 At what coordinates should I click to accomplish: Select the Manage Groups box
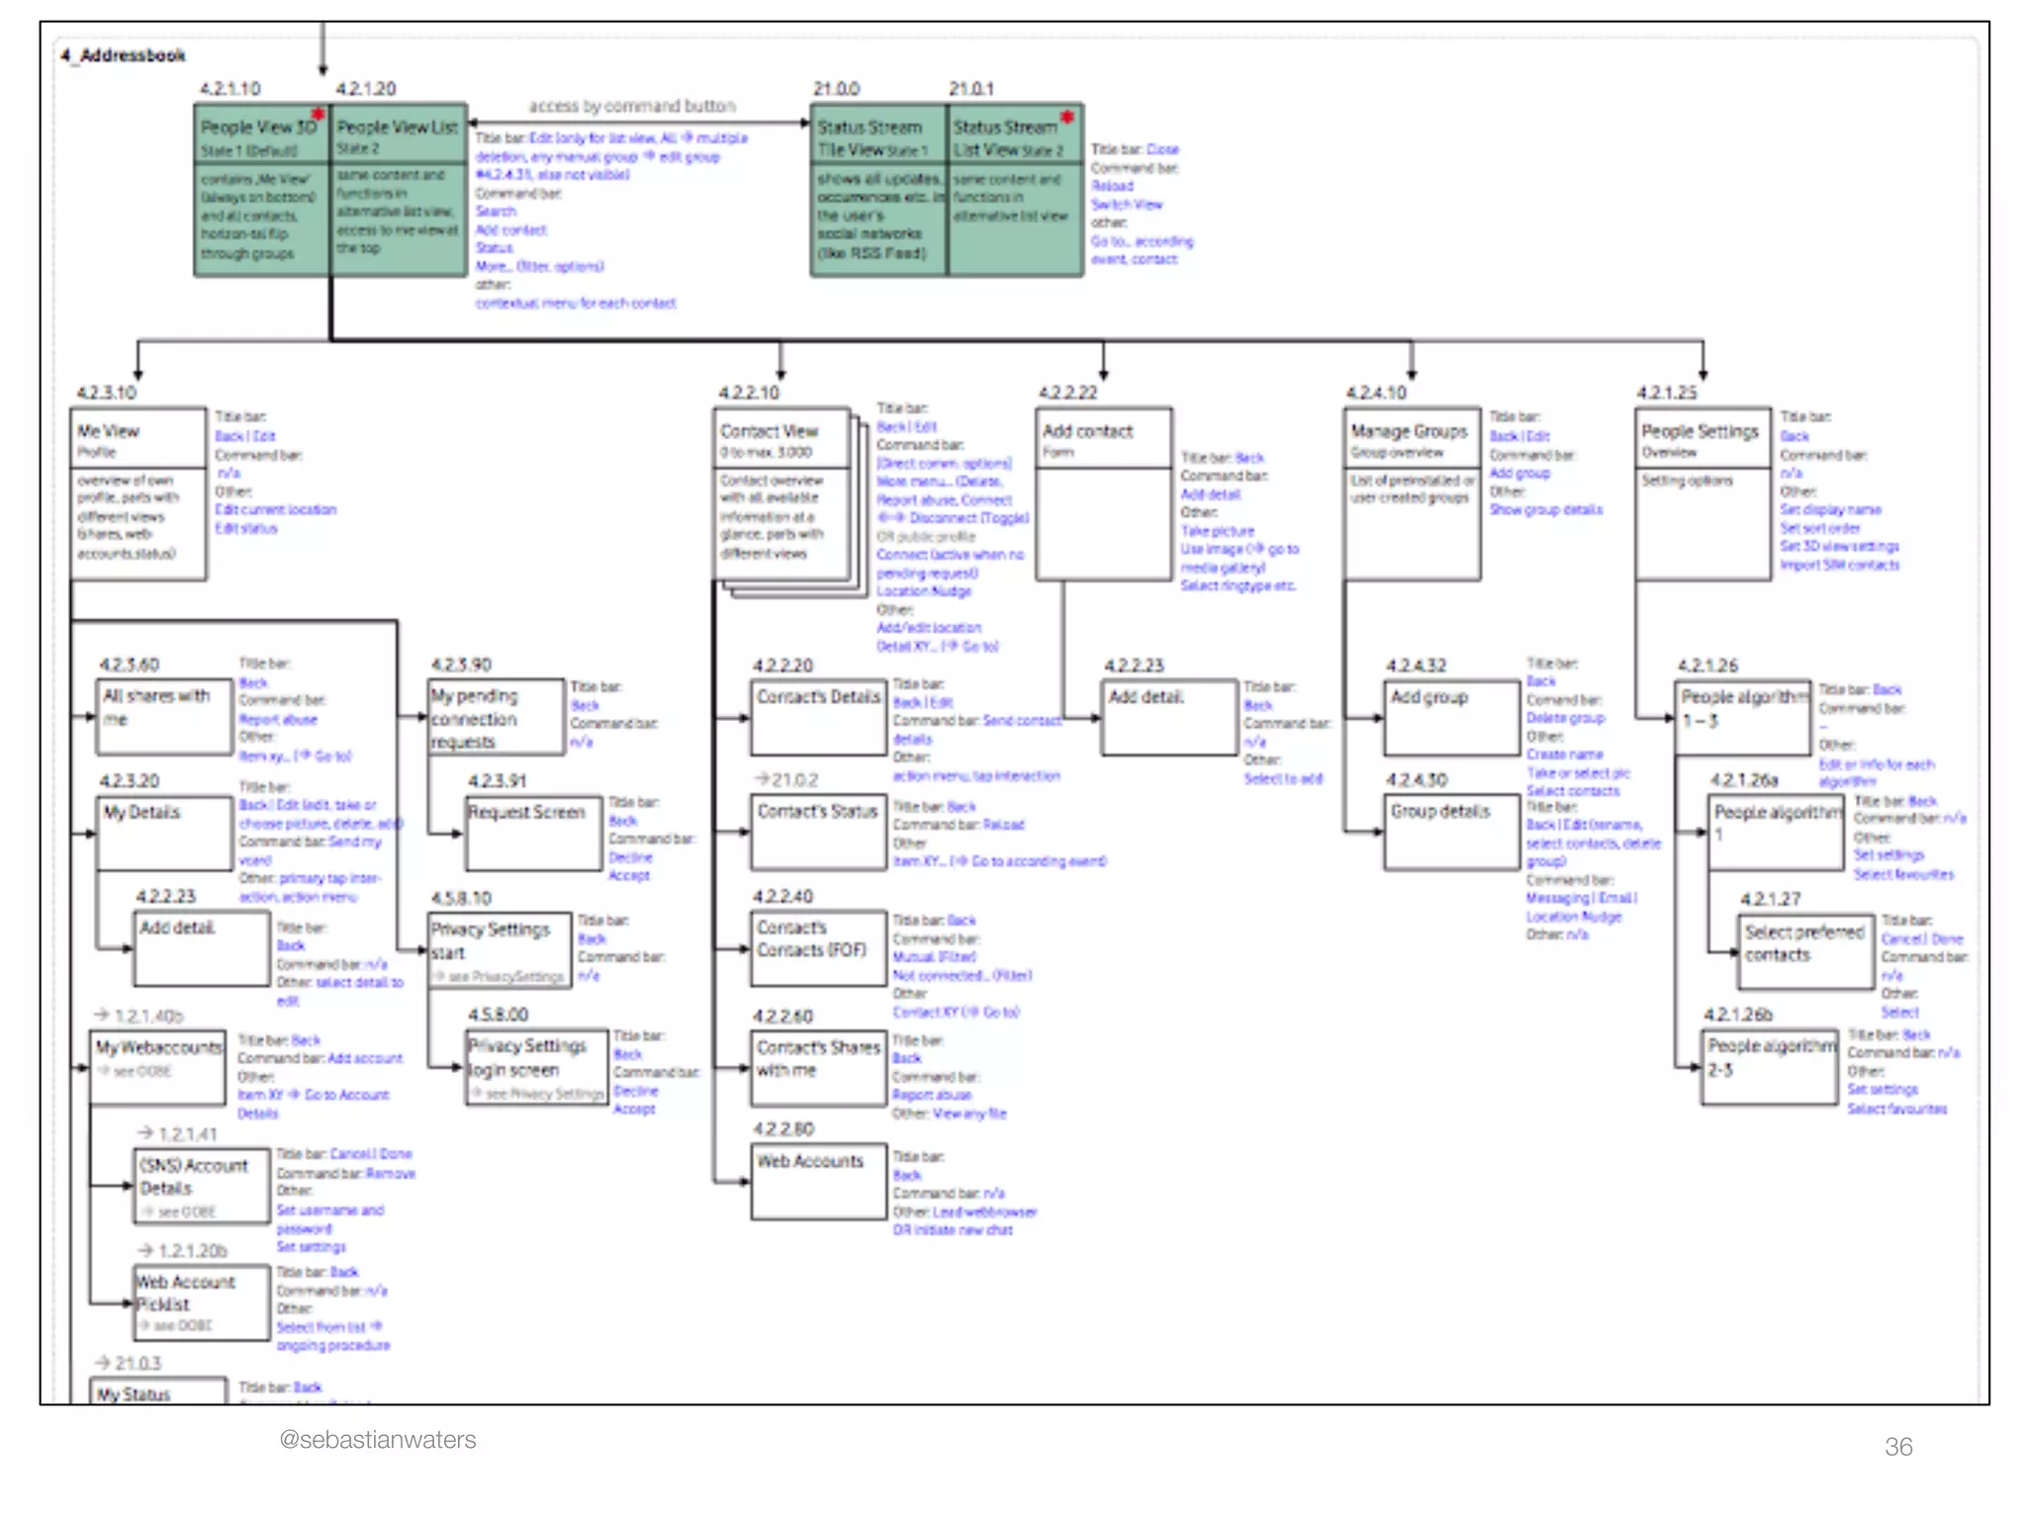click(x=1412, y=493)
